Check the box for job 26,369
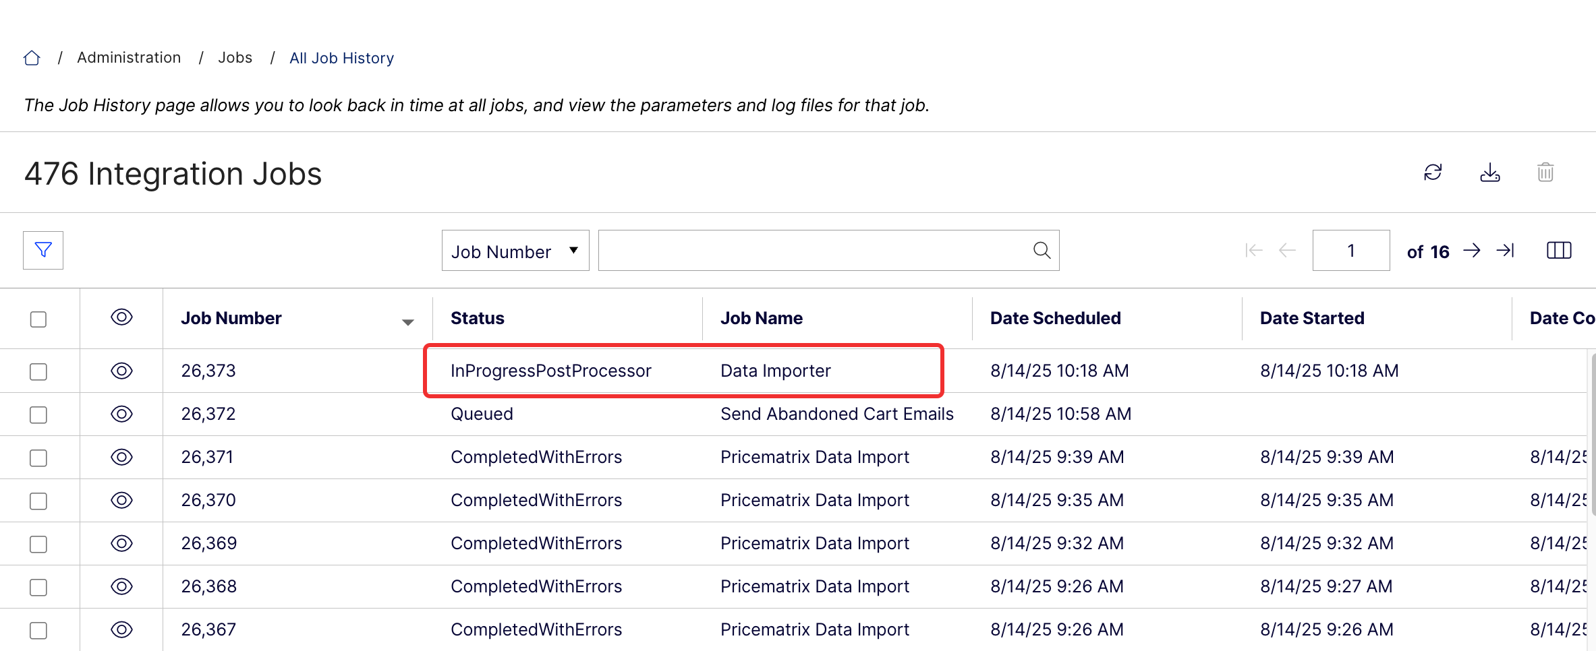The height and width of the screenshot is (651, 1596). (x=38, y=544)
